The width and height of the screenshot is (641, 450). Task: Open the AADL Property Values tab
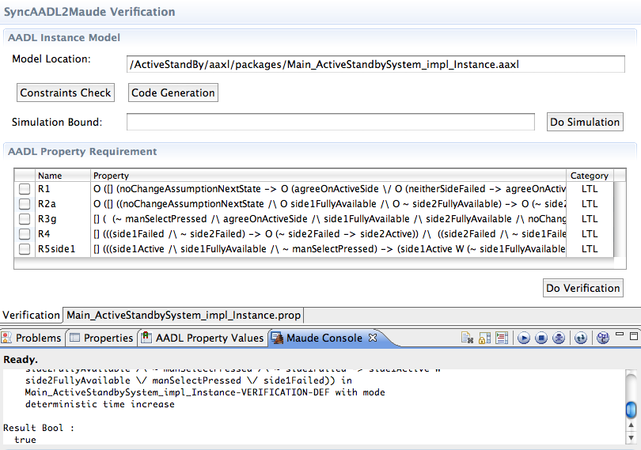(203, 338)
